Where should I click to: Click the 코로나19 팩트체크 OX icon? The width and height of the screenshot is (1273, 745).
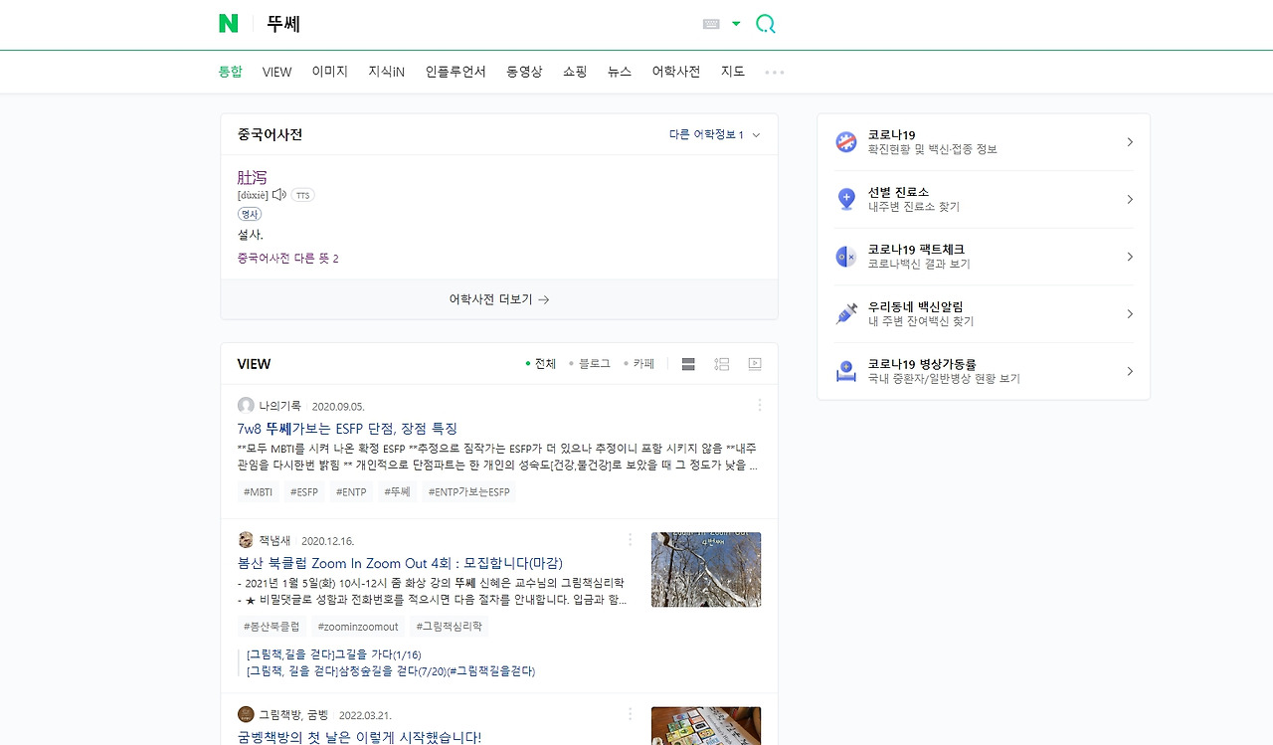click(x=846, y=257)
